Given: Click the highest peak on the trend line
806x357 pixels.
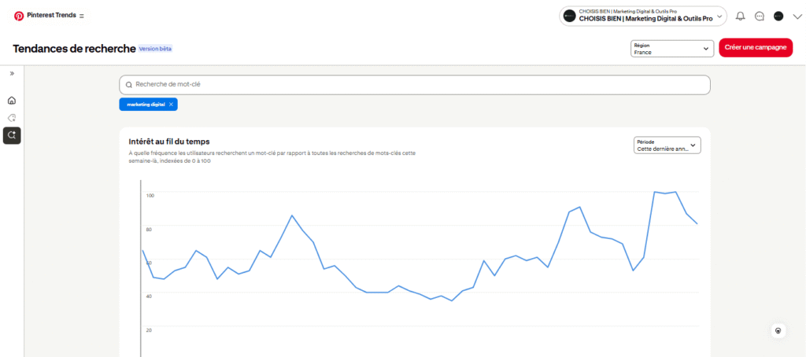Looking at the screenshot, I should (655, 192).
